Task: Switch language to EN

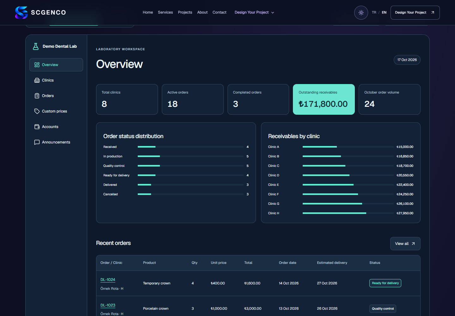Action: tap(384, 13)
